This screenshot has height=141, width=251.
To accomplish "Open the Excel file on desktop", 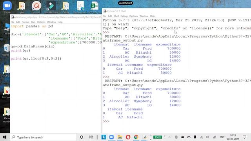I will click(95, 7).
